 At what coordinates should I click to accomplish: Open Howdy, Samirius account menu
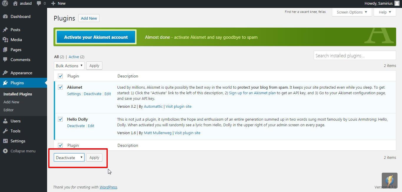tap(378, 4)
